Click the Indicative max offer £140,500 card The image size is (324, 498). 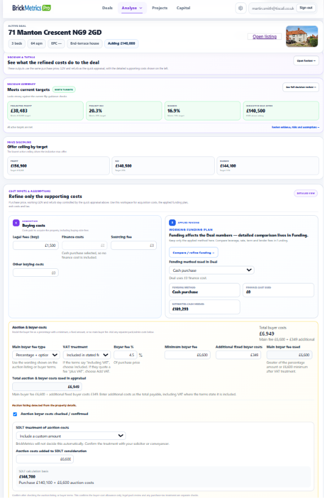pos(281,111)
